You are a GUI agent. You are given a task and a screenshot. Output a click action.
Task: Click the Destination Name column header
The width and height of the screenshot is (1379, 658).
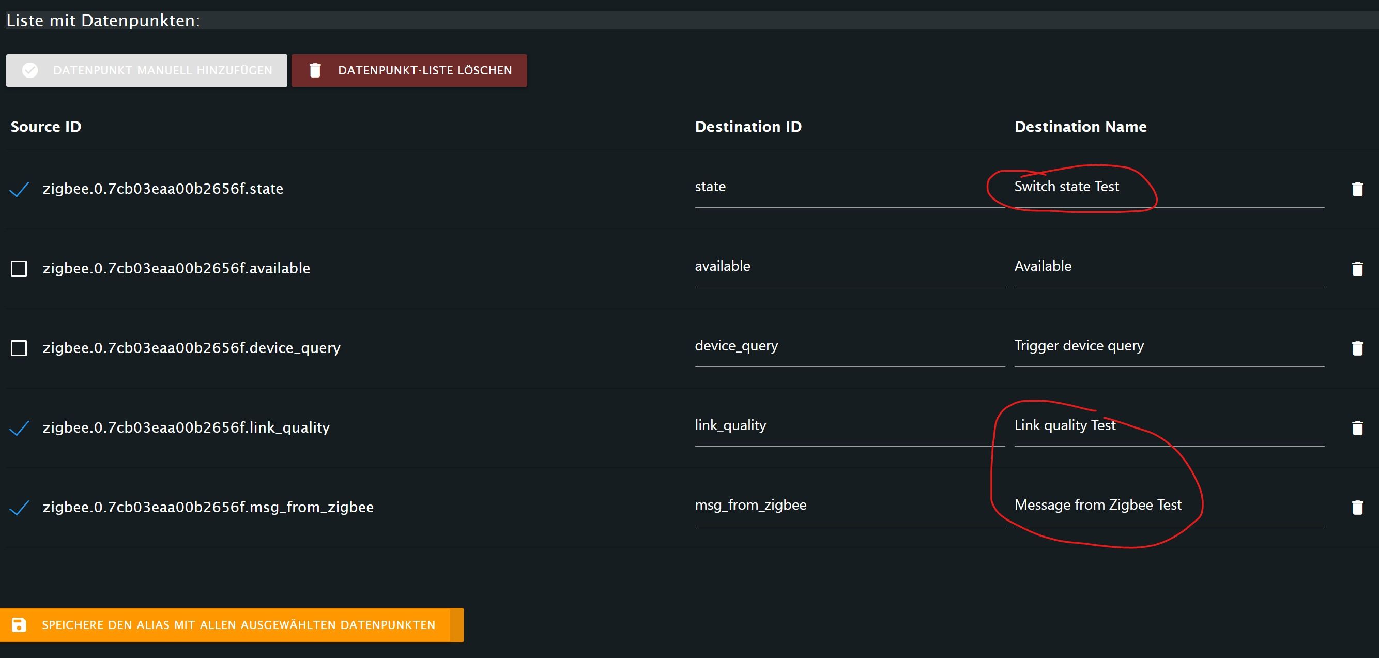pyautogui.click(x=1080, y=127)
